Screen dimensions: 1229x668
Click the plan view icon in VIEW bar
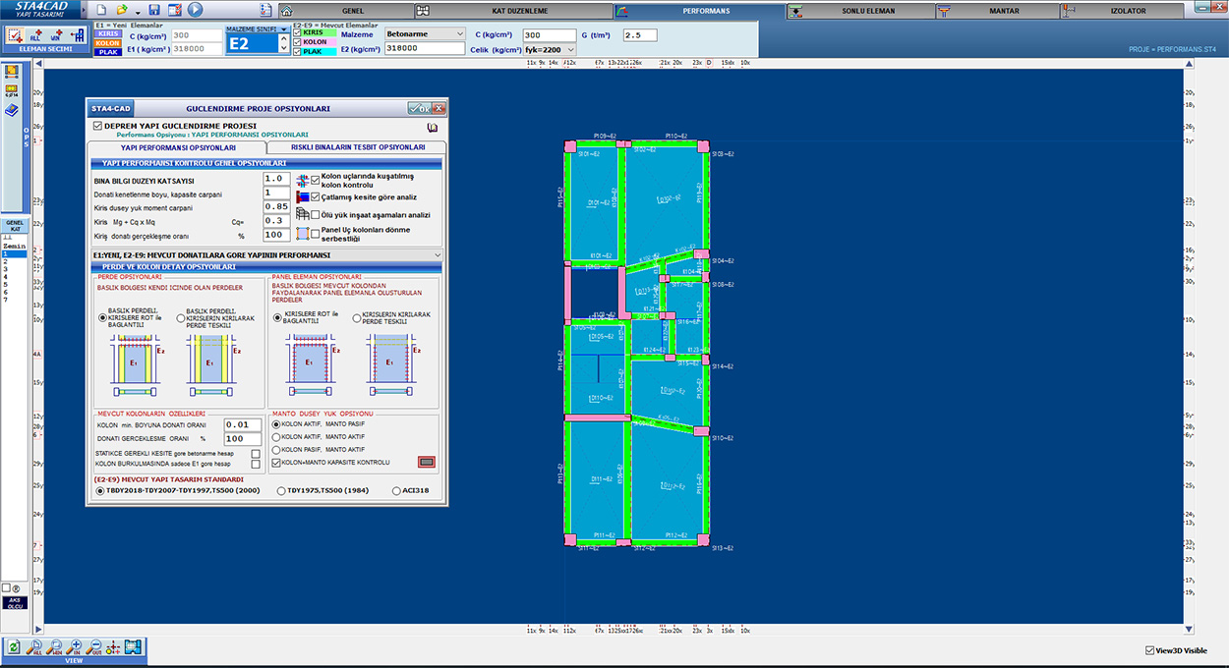tap(133, 647)
